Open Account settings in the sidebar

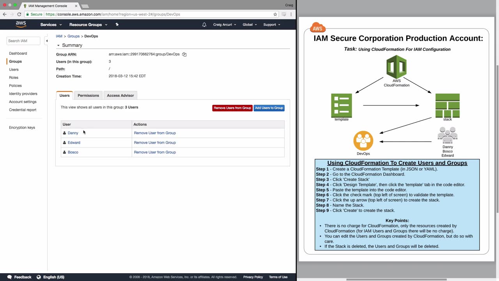coord(23,102)
